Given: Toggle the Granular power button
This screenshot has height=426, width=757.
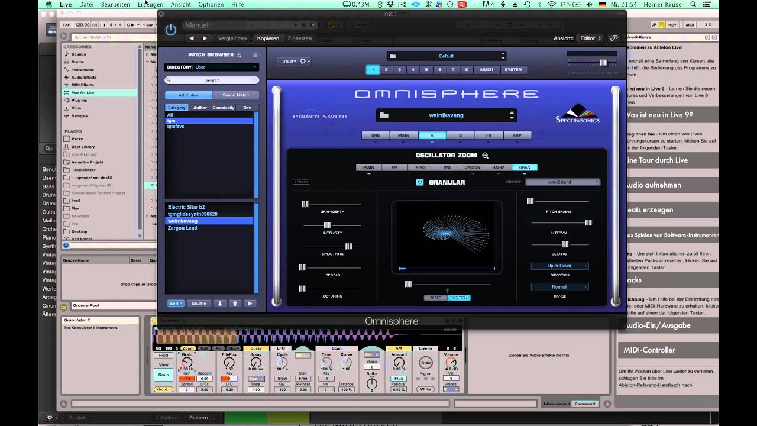Looking at the screenshot, I should (419, 182).
